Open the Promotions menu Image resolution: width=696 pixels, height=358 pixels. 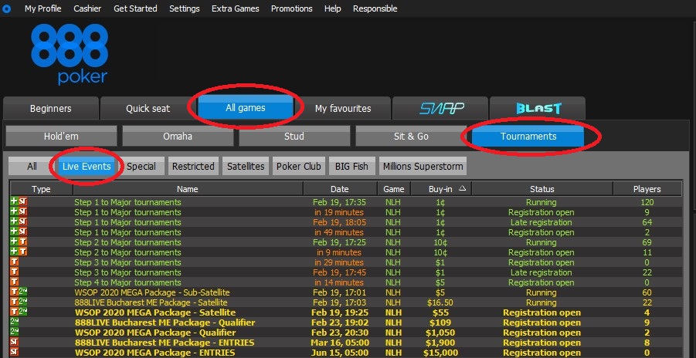pos(292,8)
